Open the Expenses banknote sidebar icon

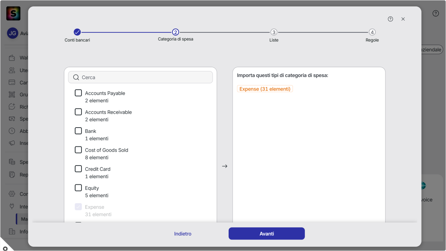tap(12, 119)
